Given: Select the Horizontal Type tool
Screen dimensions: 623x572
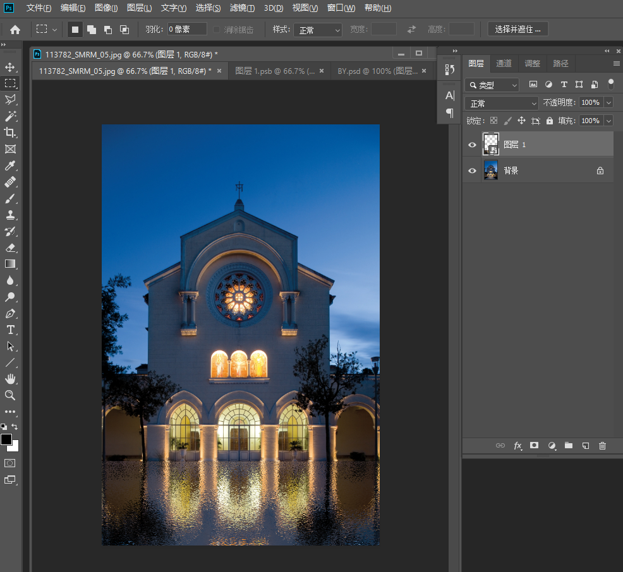Looking at the screenshot, I should (x=10, y=330).
